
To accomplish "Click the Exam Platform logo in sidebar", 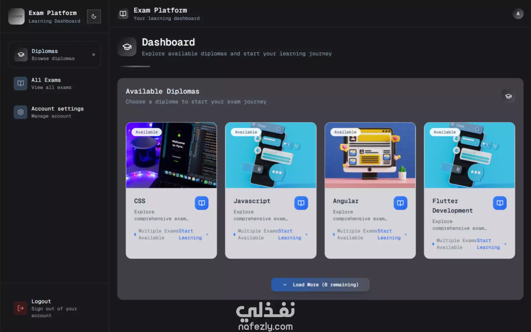I will [16, 16].
